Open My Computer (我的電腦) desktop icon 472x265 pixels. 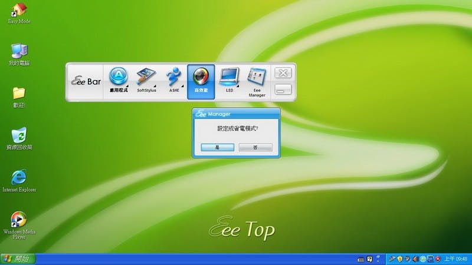(19, 54)
